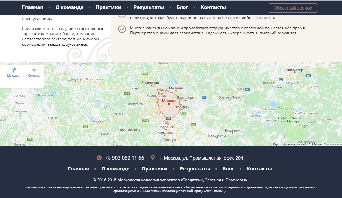Open the 'Условия использования' map terms link
Viewport: 342px width, 198px height.
coord(333,144)
